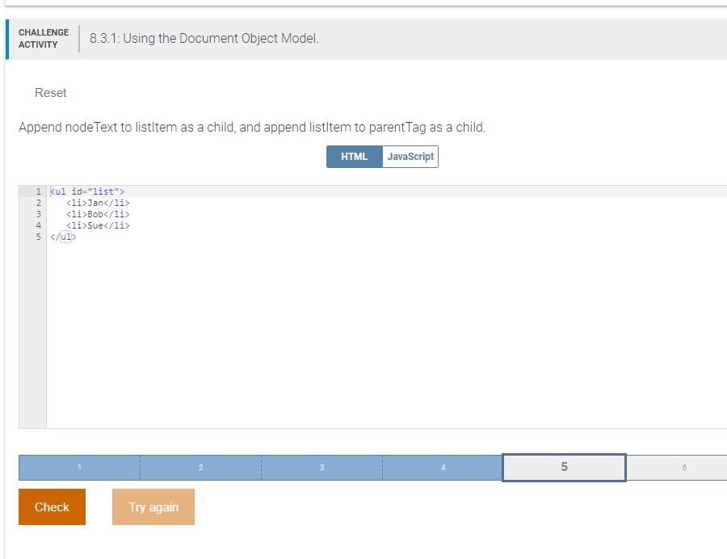This screenshot has width=727, height=559.
Task: Click line number 3 in the gutter
Action: [x=37, y=214]
